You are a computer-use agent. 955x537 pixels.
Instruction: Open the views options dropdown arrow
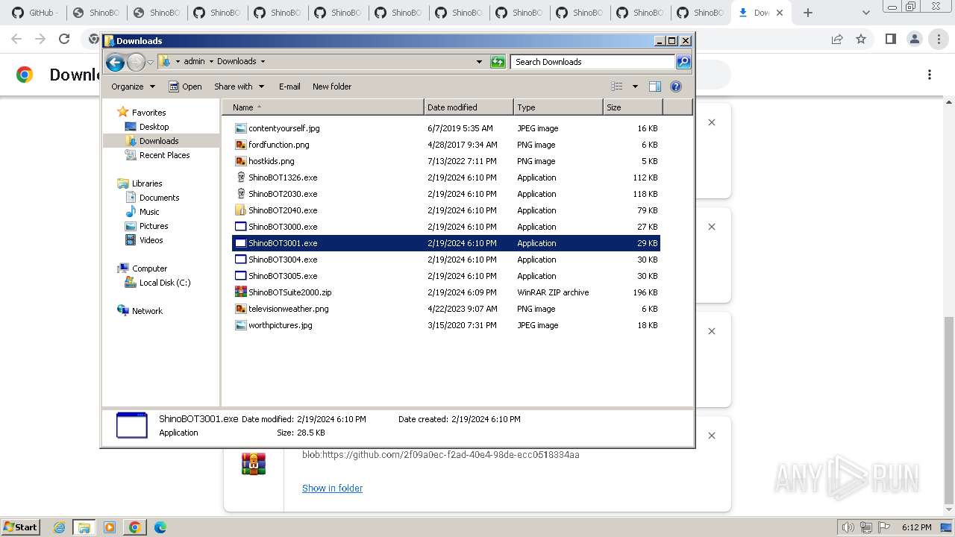tap(635, 87)
